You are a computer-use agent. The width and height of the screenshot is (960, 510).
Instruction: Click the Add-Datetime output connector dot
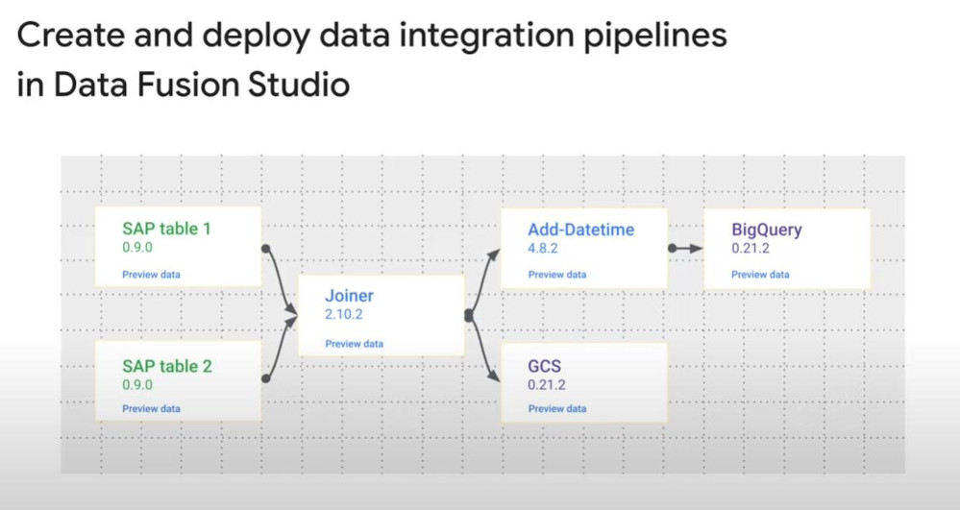(673, 248)
